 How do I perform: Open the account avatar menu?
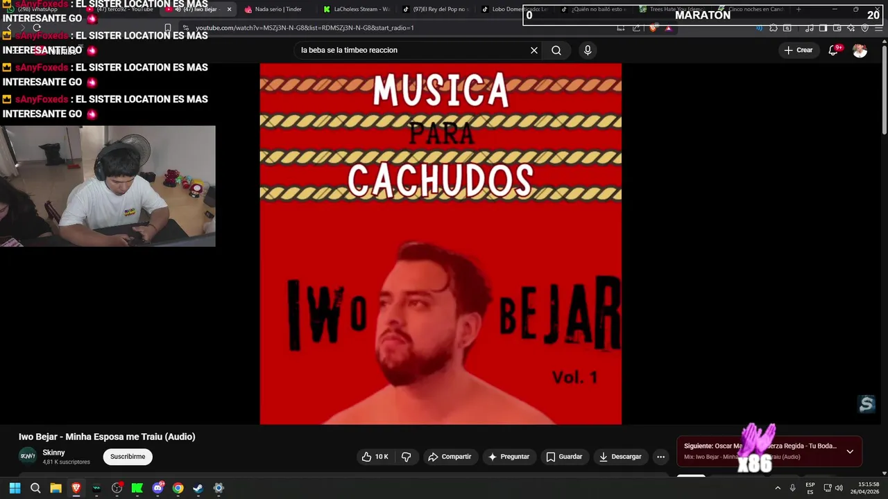click(x=860, y=50)
